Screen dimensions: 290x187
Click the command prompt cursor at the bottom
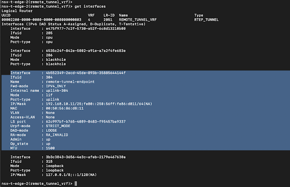tap(76, 183)
